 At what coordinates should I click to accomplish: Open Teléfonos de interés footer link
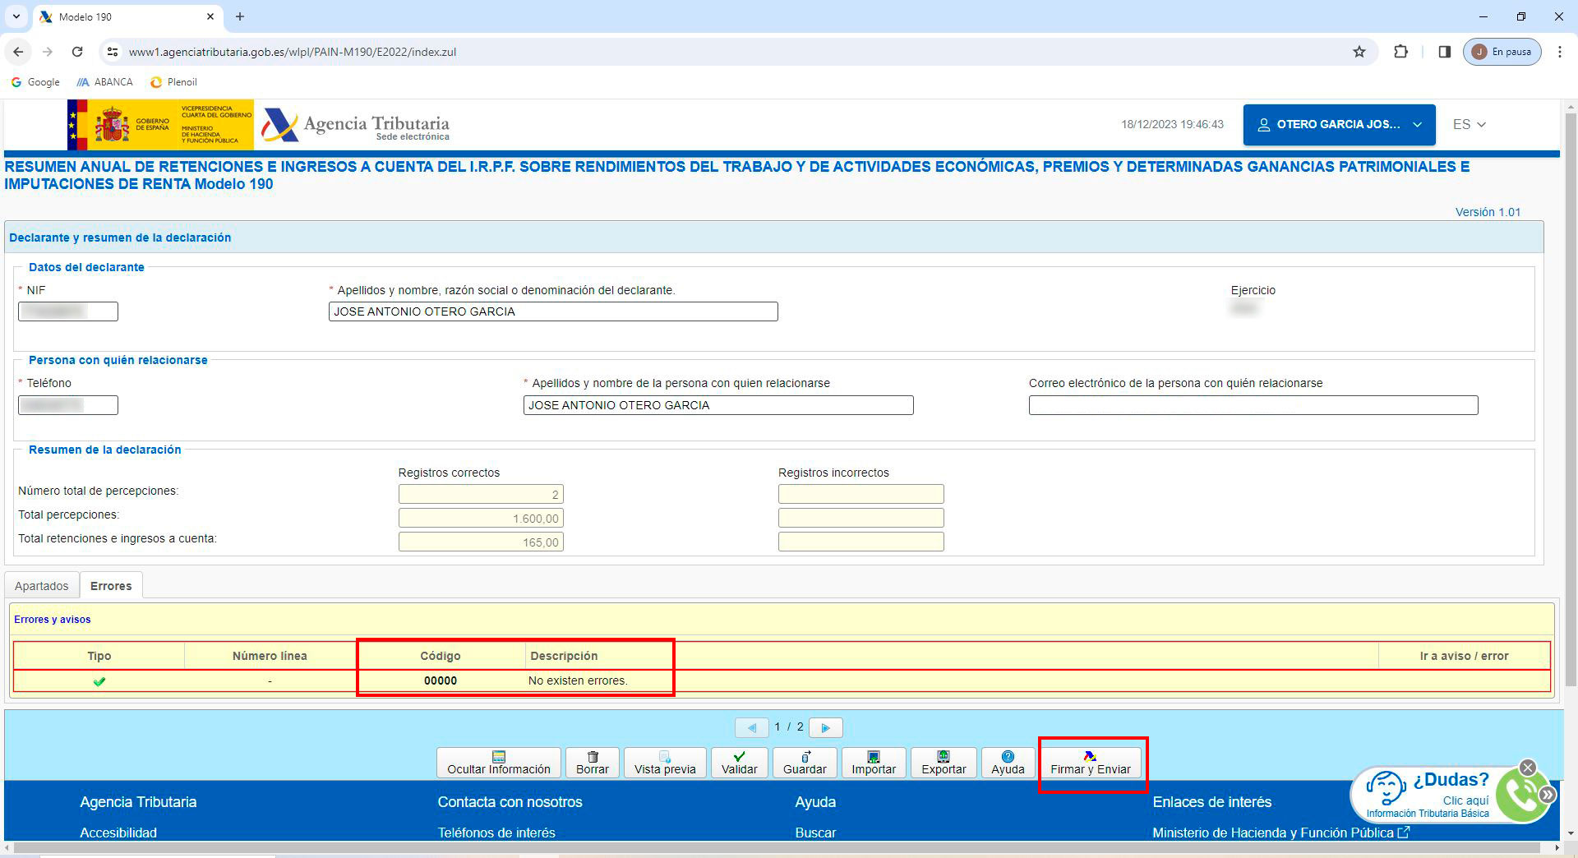pos(496,833)
